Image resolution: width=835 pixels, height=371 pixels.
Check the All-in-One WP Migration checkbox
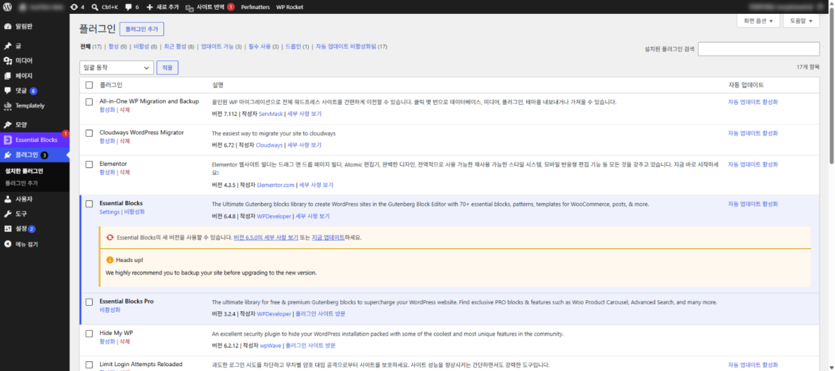pos(89,101)
